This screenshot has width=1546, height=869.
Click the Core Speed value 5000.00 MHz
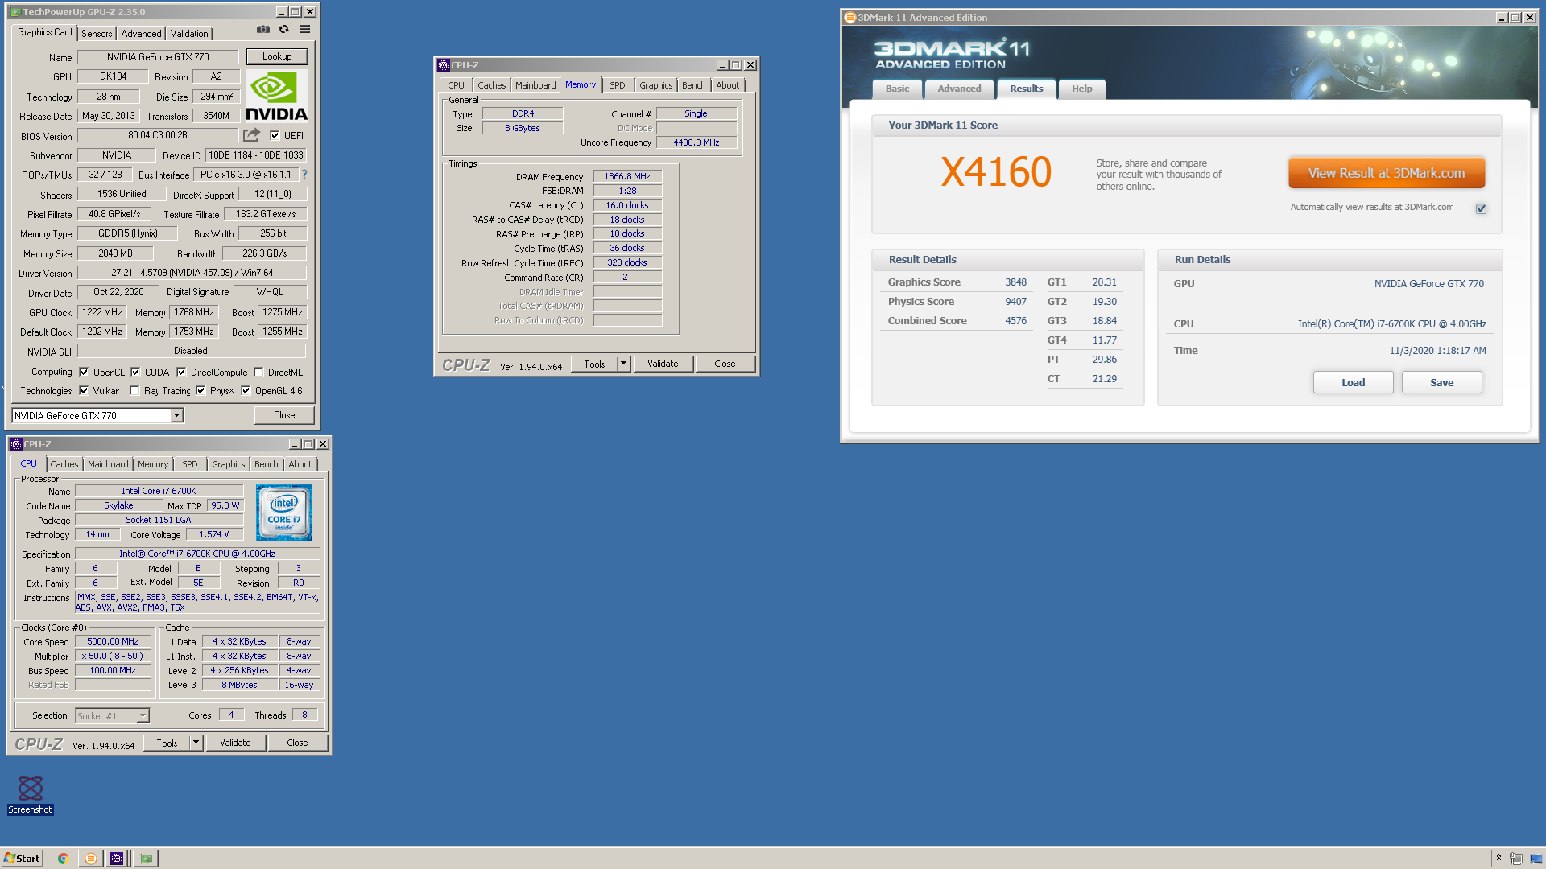click(113, 641)
